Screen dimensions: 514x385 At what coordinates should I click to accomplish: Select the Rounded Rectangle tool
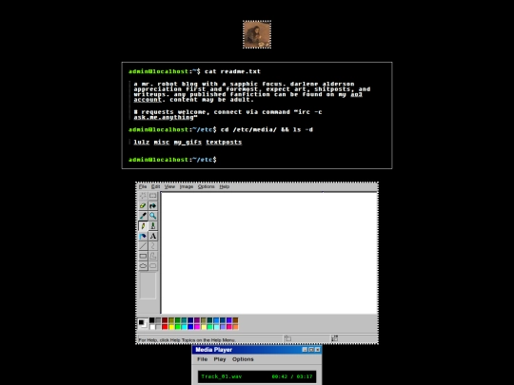pyautogui.click(x=153, y=266)
